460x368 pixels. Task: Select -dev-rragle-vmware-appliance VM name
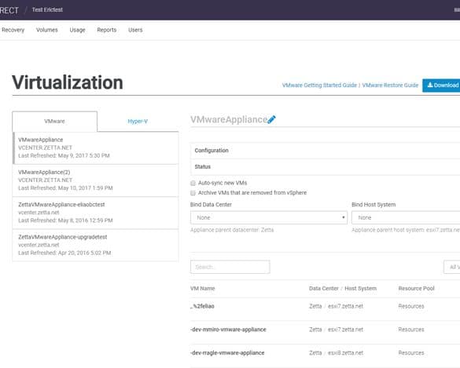tap(227, 353)
